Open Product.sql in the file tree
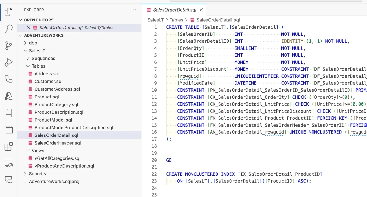The image size is (367, 197). pyautogui.click(x=47, y=97)
